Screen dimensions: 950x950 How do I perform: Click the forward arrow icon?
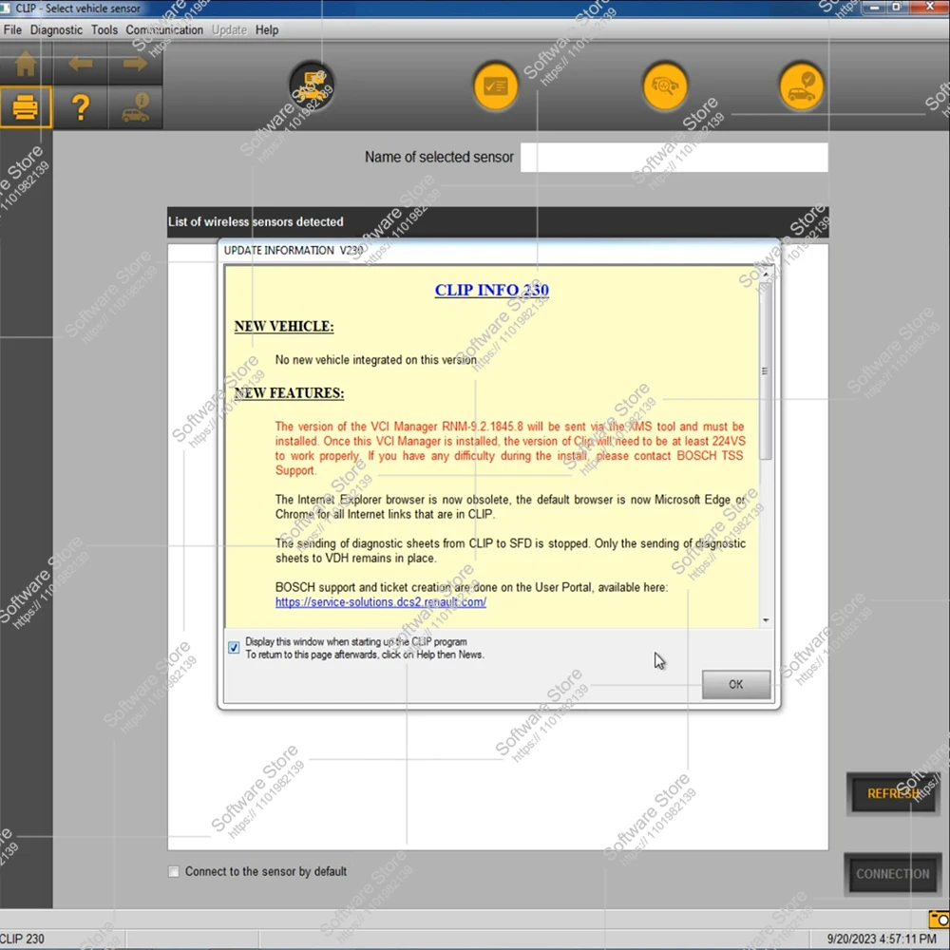point(135,64)
